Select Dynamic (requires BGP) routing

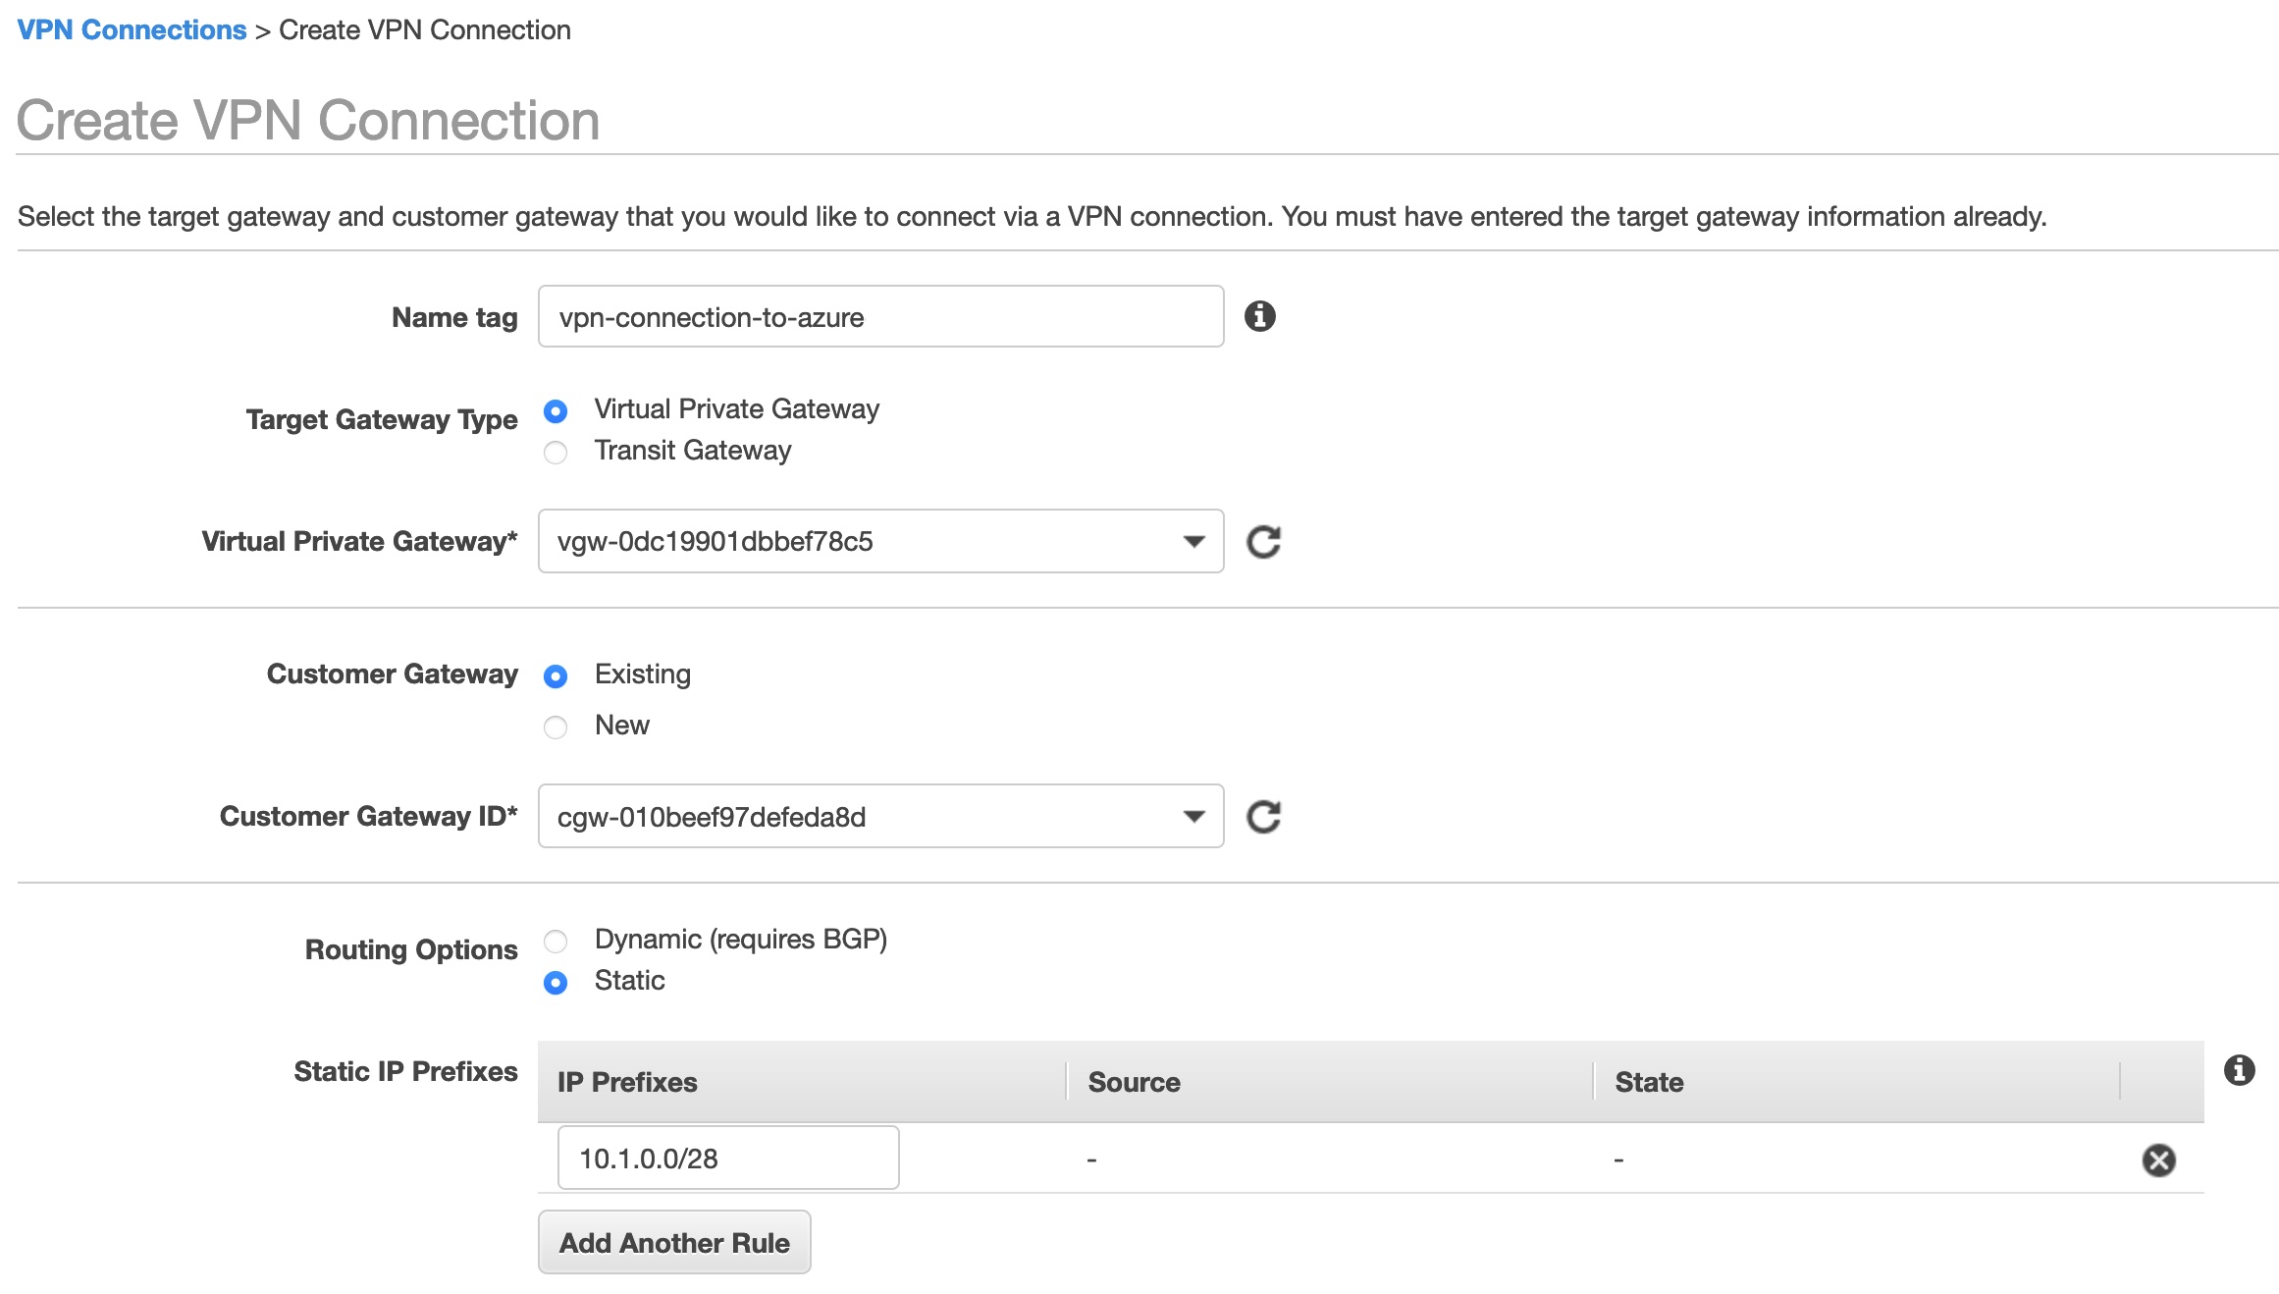click(556, 942)
